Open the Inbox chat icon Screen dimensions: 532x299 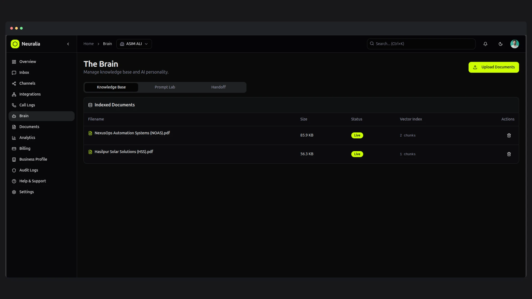(x=14, y=73)
